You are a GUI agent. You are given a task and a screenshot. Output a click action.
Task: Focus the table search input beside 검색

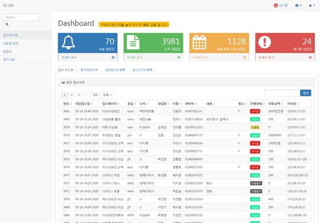(282, 93)
